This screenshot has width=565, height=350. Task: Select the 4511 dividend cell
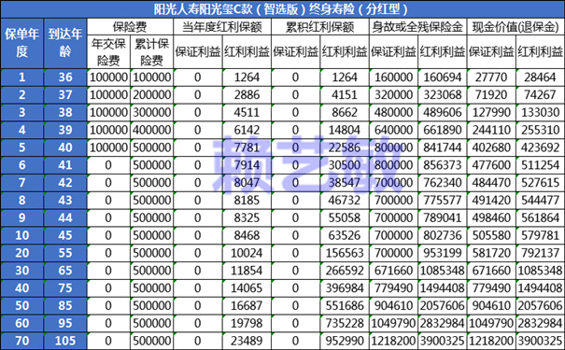pos(247,112)
